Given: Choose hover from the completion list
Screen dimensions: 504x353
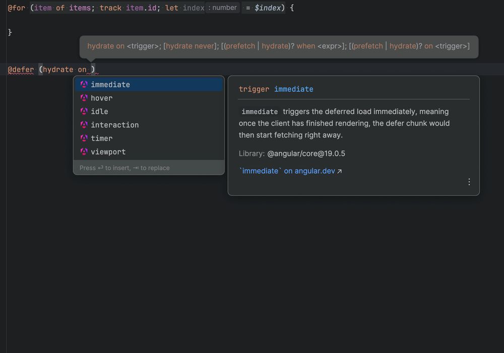Looking at the screenshot, I should pos(149,98).
